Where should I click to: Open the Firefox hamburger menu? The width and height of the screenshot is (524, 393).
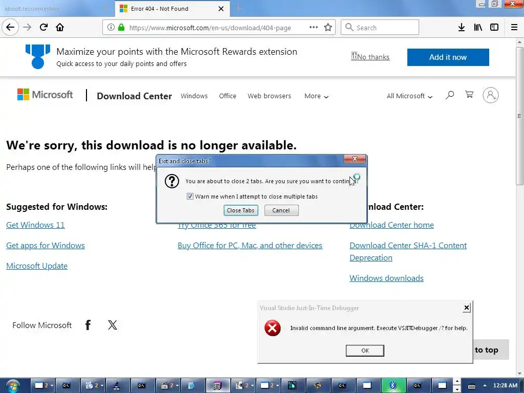(x=514, y=28)
